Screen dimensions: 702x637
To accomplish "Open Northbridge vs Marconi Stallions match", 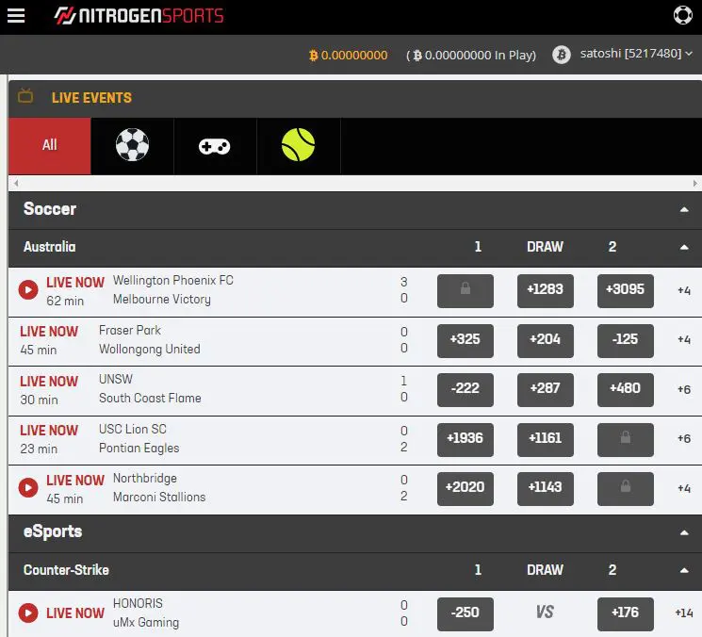I will tap(159, 488).
